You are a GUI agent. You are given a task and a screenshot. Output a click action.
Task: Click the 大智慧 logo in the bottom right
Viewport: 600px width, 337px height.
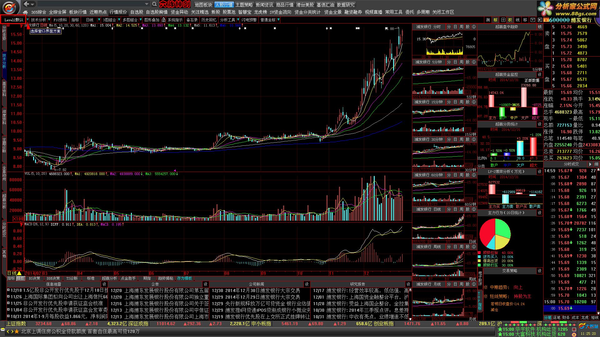(588, 326)
